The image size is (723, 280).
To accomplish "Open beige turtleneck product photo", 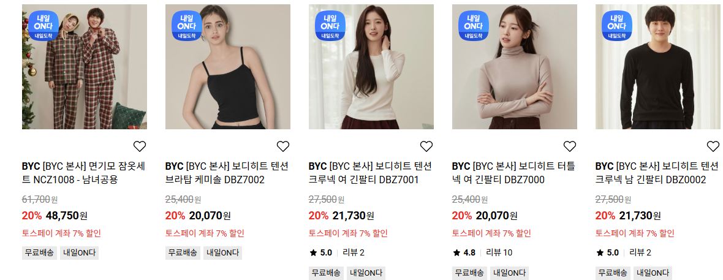I will pyautogui.click(x=515, y=67).
